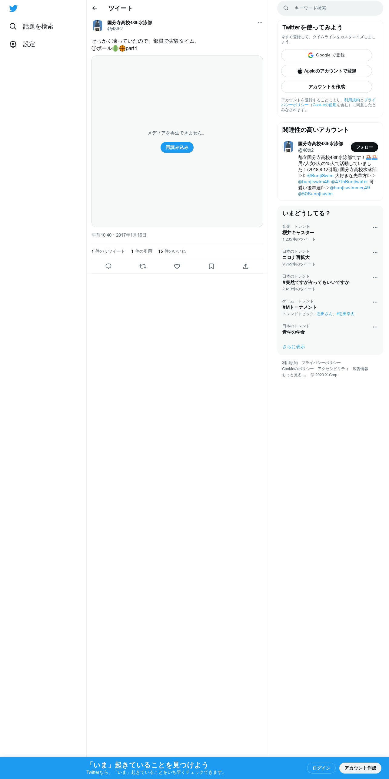The image size is (389, 779).
Task: Sign up with Appleのアカウントで登録
Action: click(327, 71)
